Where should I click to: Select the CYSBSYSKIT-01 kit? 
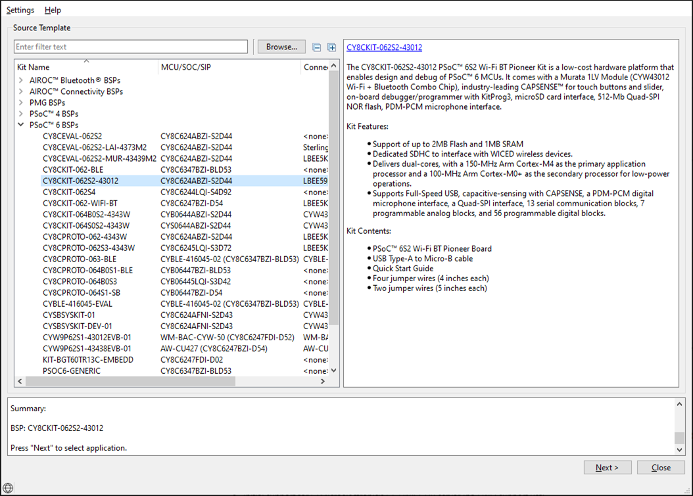[69, 315]
